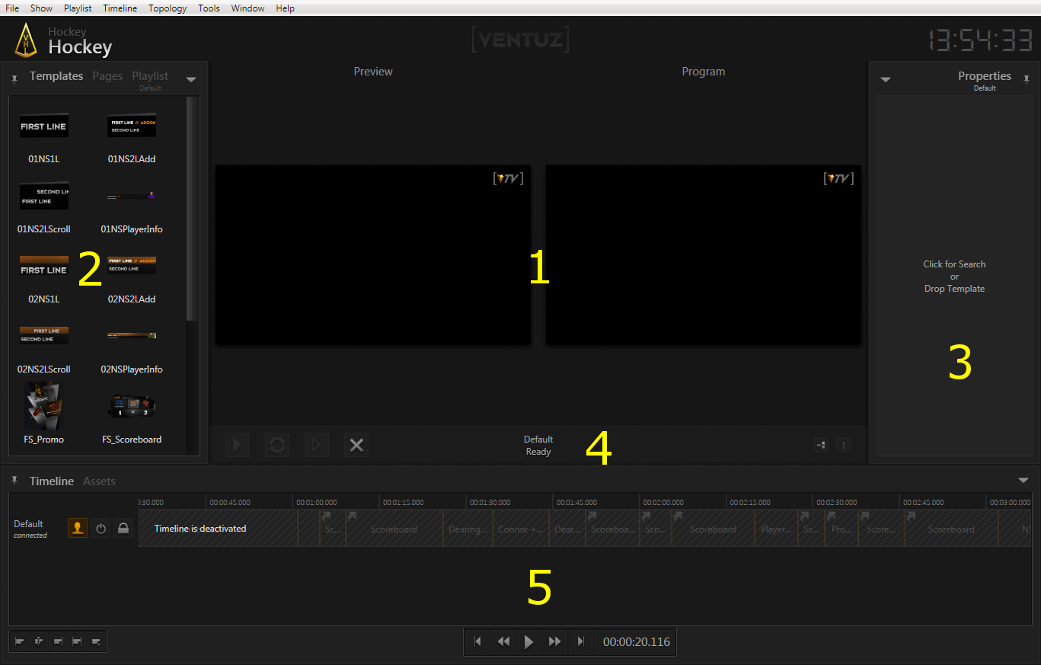This screenshot has height=665, width=1041.
Task: Expand the Timeline panel dropdown arrow
Action: click(x=1023, y=481)
